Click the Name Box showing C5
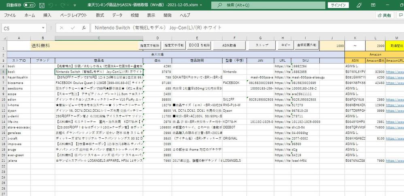Viewport: 404px width, 196px height. (21, 28)
